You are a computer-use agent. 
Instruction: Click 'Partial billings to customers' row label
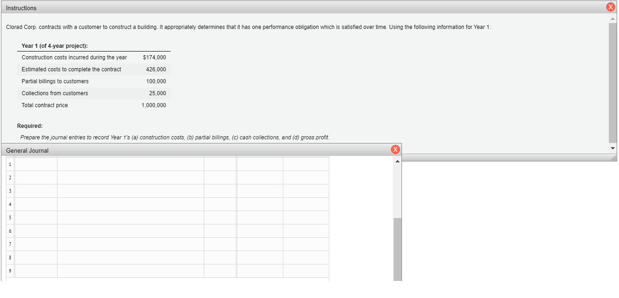pos(55,81)
